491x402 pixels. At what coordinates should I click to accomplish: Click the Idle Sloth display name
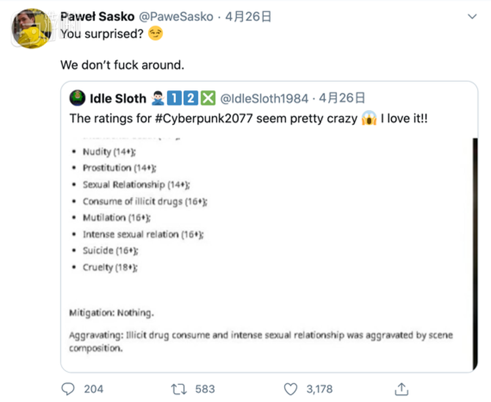pos(118,99)
